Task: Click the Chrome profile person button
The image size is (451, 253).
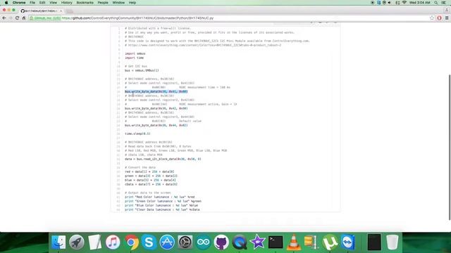Action: pyautogui.click(x=446, y=11)
